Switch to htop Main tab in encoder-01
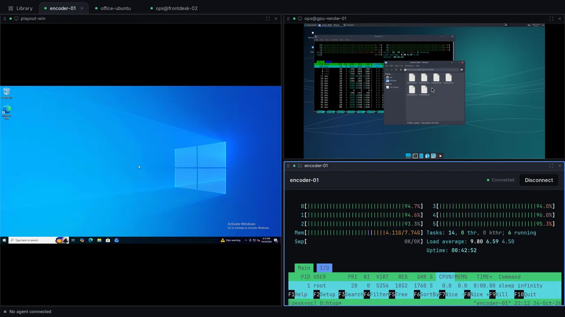Screen dimensions: 565x317 tap(304, 268)
